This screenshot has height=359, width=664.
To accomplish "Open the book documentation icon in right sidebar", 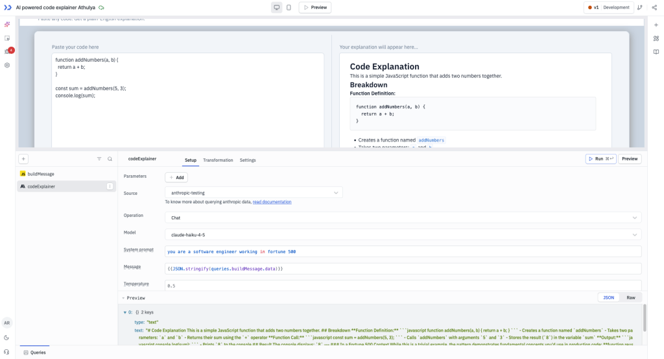I will (656, 52).
